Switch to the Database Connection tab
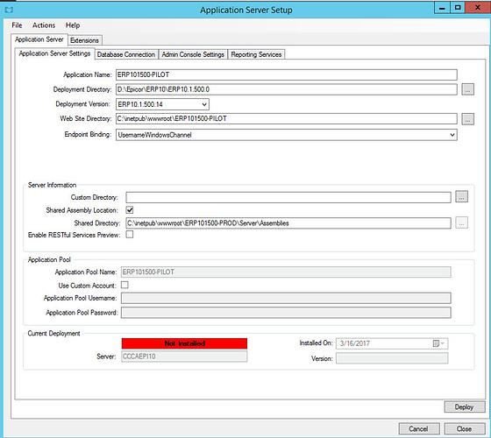Viewport: 491px width, 438px height. [x=126, y=54]
